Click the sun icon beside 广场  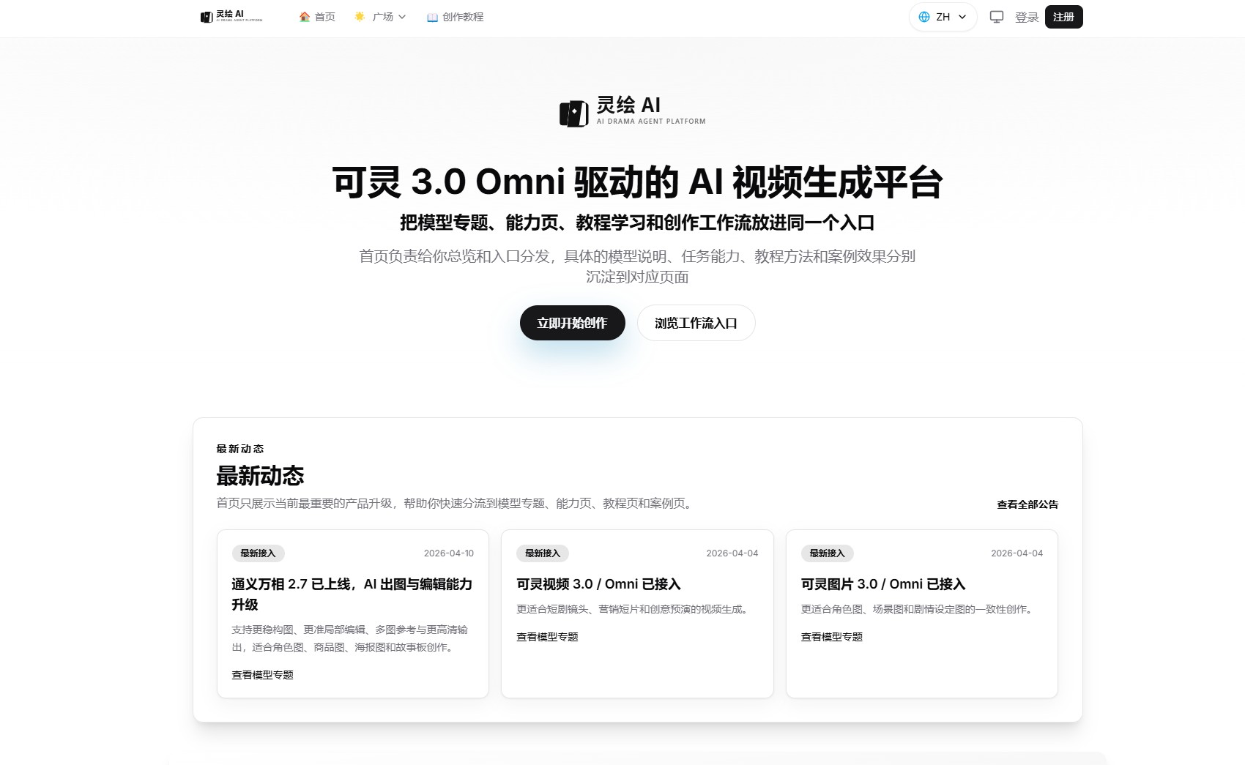[x=358, y=16]
